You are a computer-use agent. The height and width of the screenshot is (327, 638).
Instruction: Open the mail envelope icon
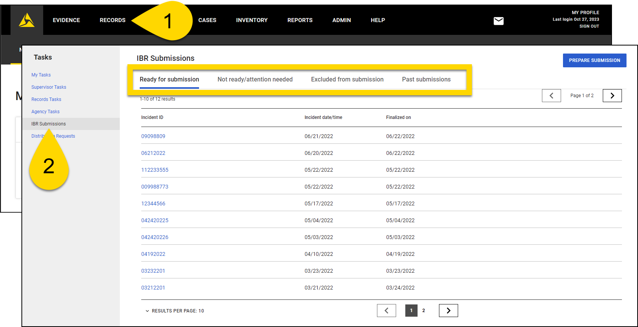pyautogui.click(x=498, y=21)
